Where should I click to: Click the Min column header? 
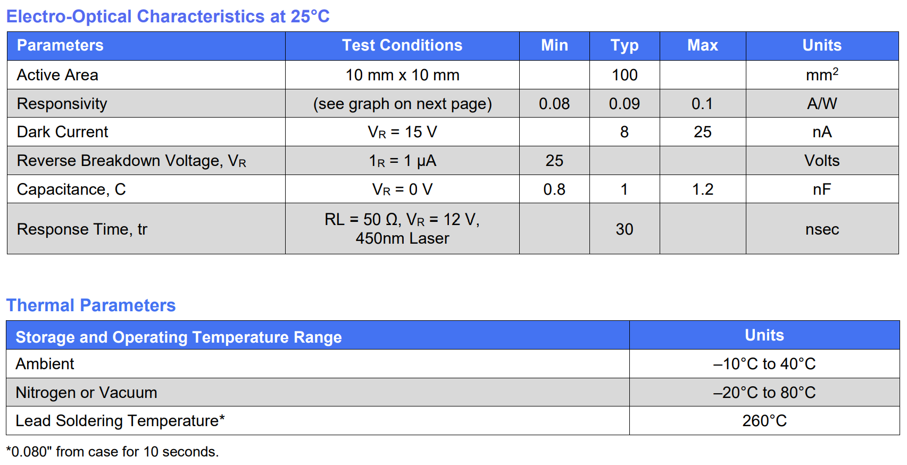point(554,46)
